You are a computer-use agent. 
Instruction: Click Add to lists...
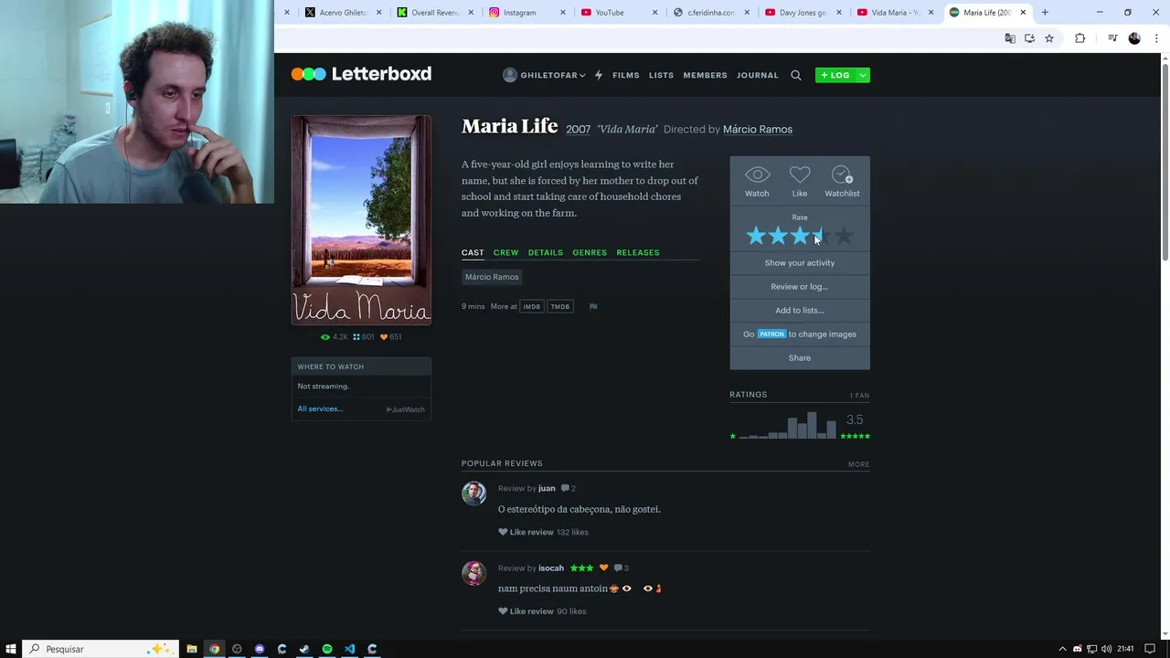click(800, 311)
